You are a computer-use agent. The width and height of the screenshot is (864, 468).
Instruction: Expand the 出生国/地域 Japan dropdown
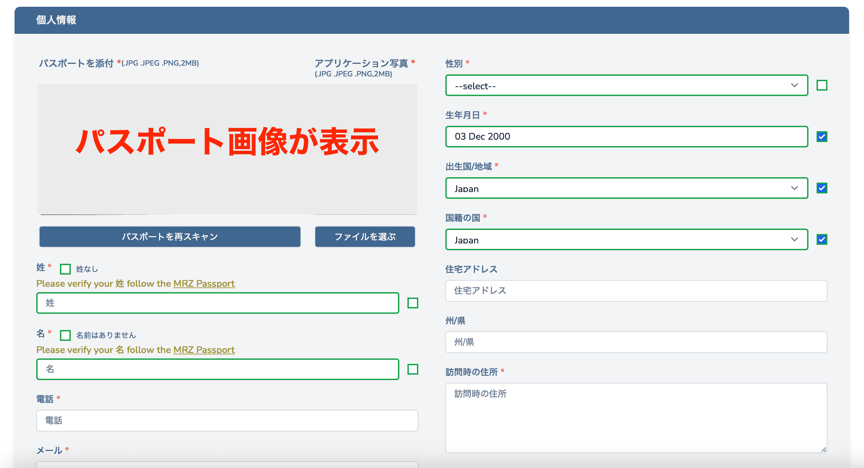[626, 188]
